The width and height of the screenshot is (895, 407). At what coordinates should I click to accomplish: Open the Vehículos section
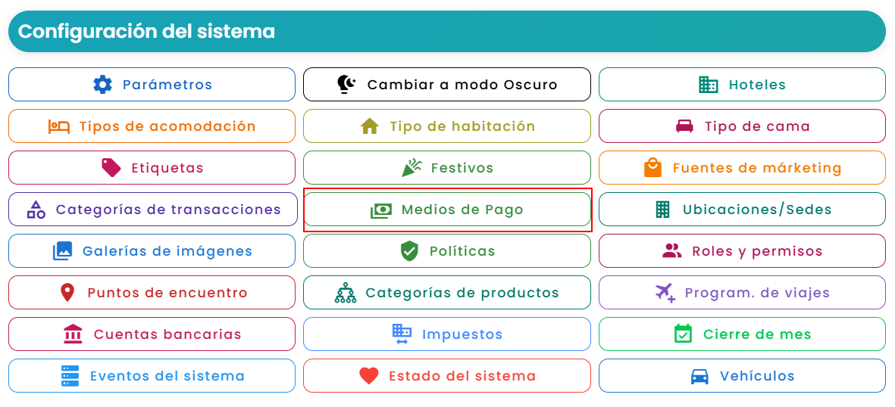[742, 376]
